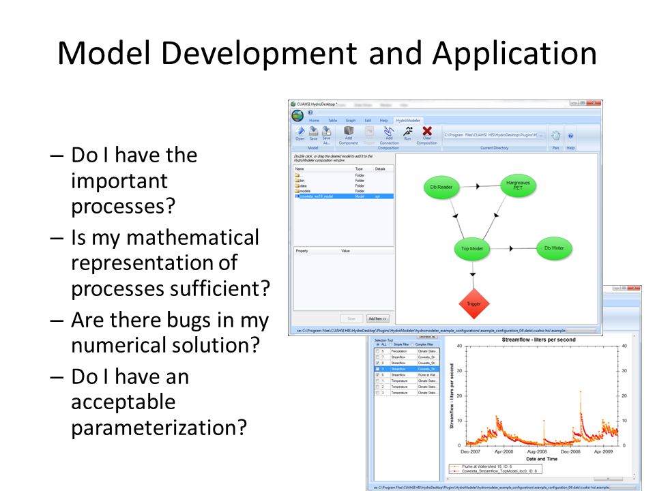Click the graph window horizontal scrollbar thumb
The image size is (655, 491).
point(608,479)
